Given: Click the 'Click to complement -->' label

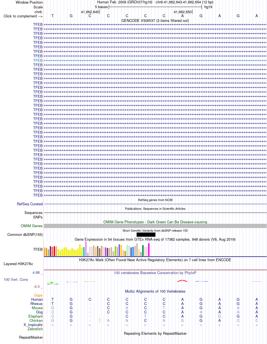Looking at the screenshot, I should click(x=23, y=16).
